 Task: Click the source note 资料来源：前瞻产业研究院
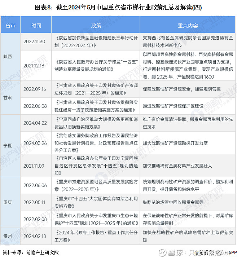coord(31,252)
